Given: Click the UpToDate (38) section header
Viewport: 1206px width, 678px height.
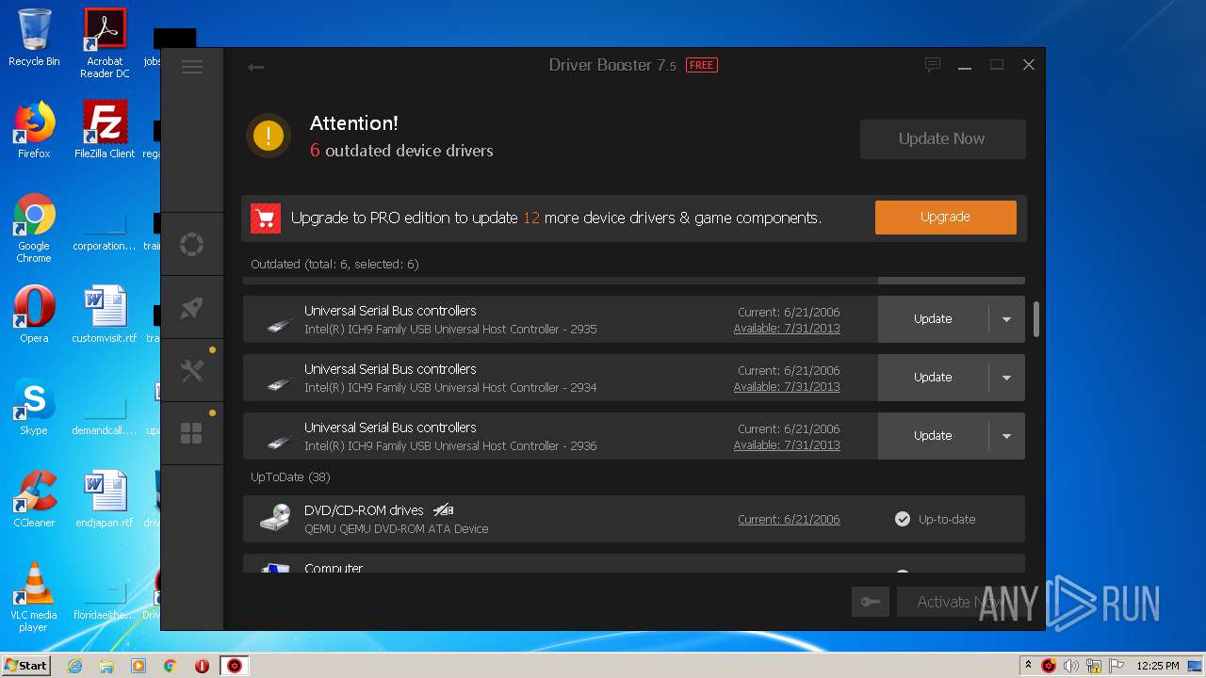Looking at the screenshot, I should pyautogui.click(x=290, y=477).
